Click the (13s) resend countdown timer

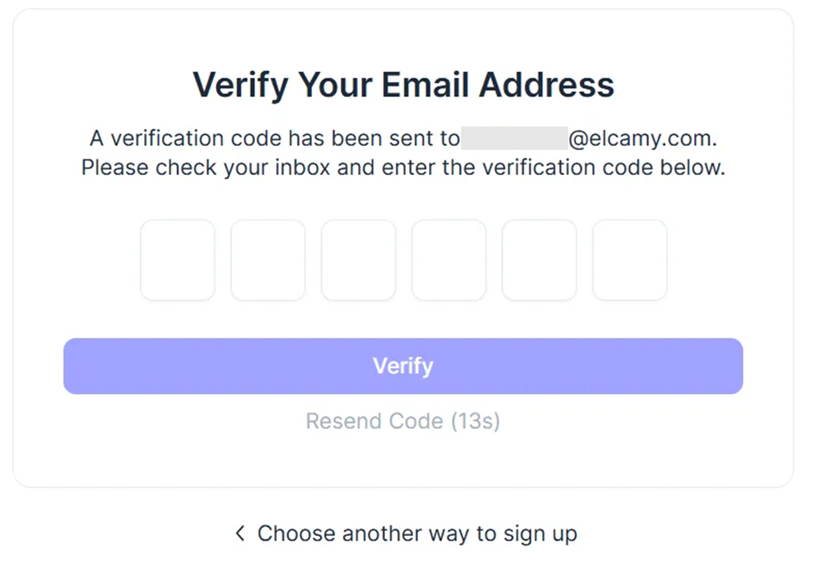pos(475,421)
